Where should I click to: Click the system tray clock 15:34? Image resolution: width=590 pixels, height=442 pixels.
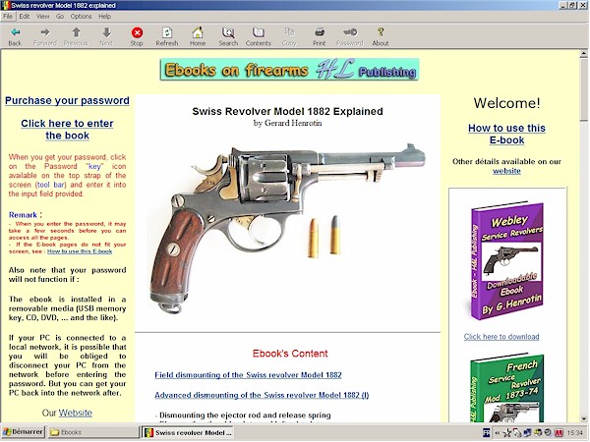574,433
